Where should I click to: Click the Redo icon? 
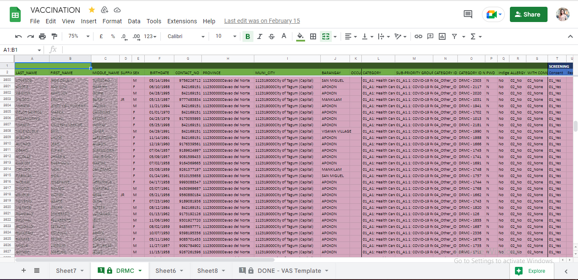click(30, 36)
